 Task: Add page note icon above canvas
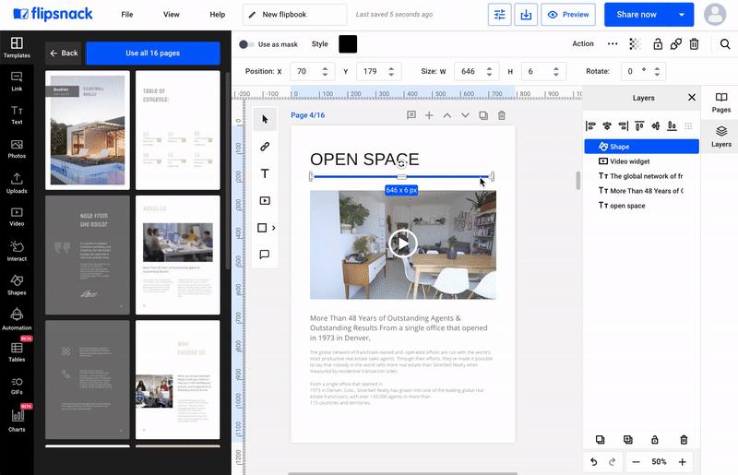(x=411, y=115)
